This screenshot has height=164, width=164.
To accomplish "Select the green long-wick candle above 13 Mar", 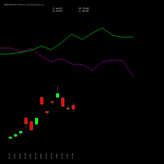I will coord(57,95).
